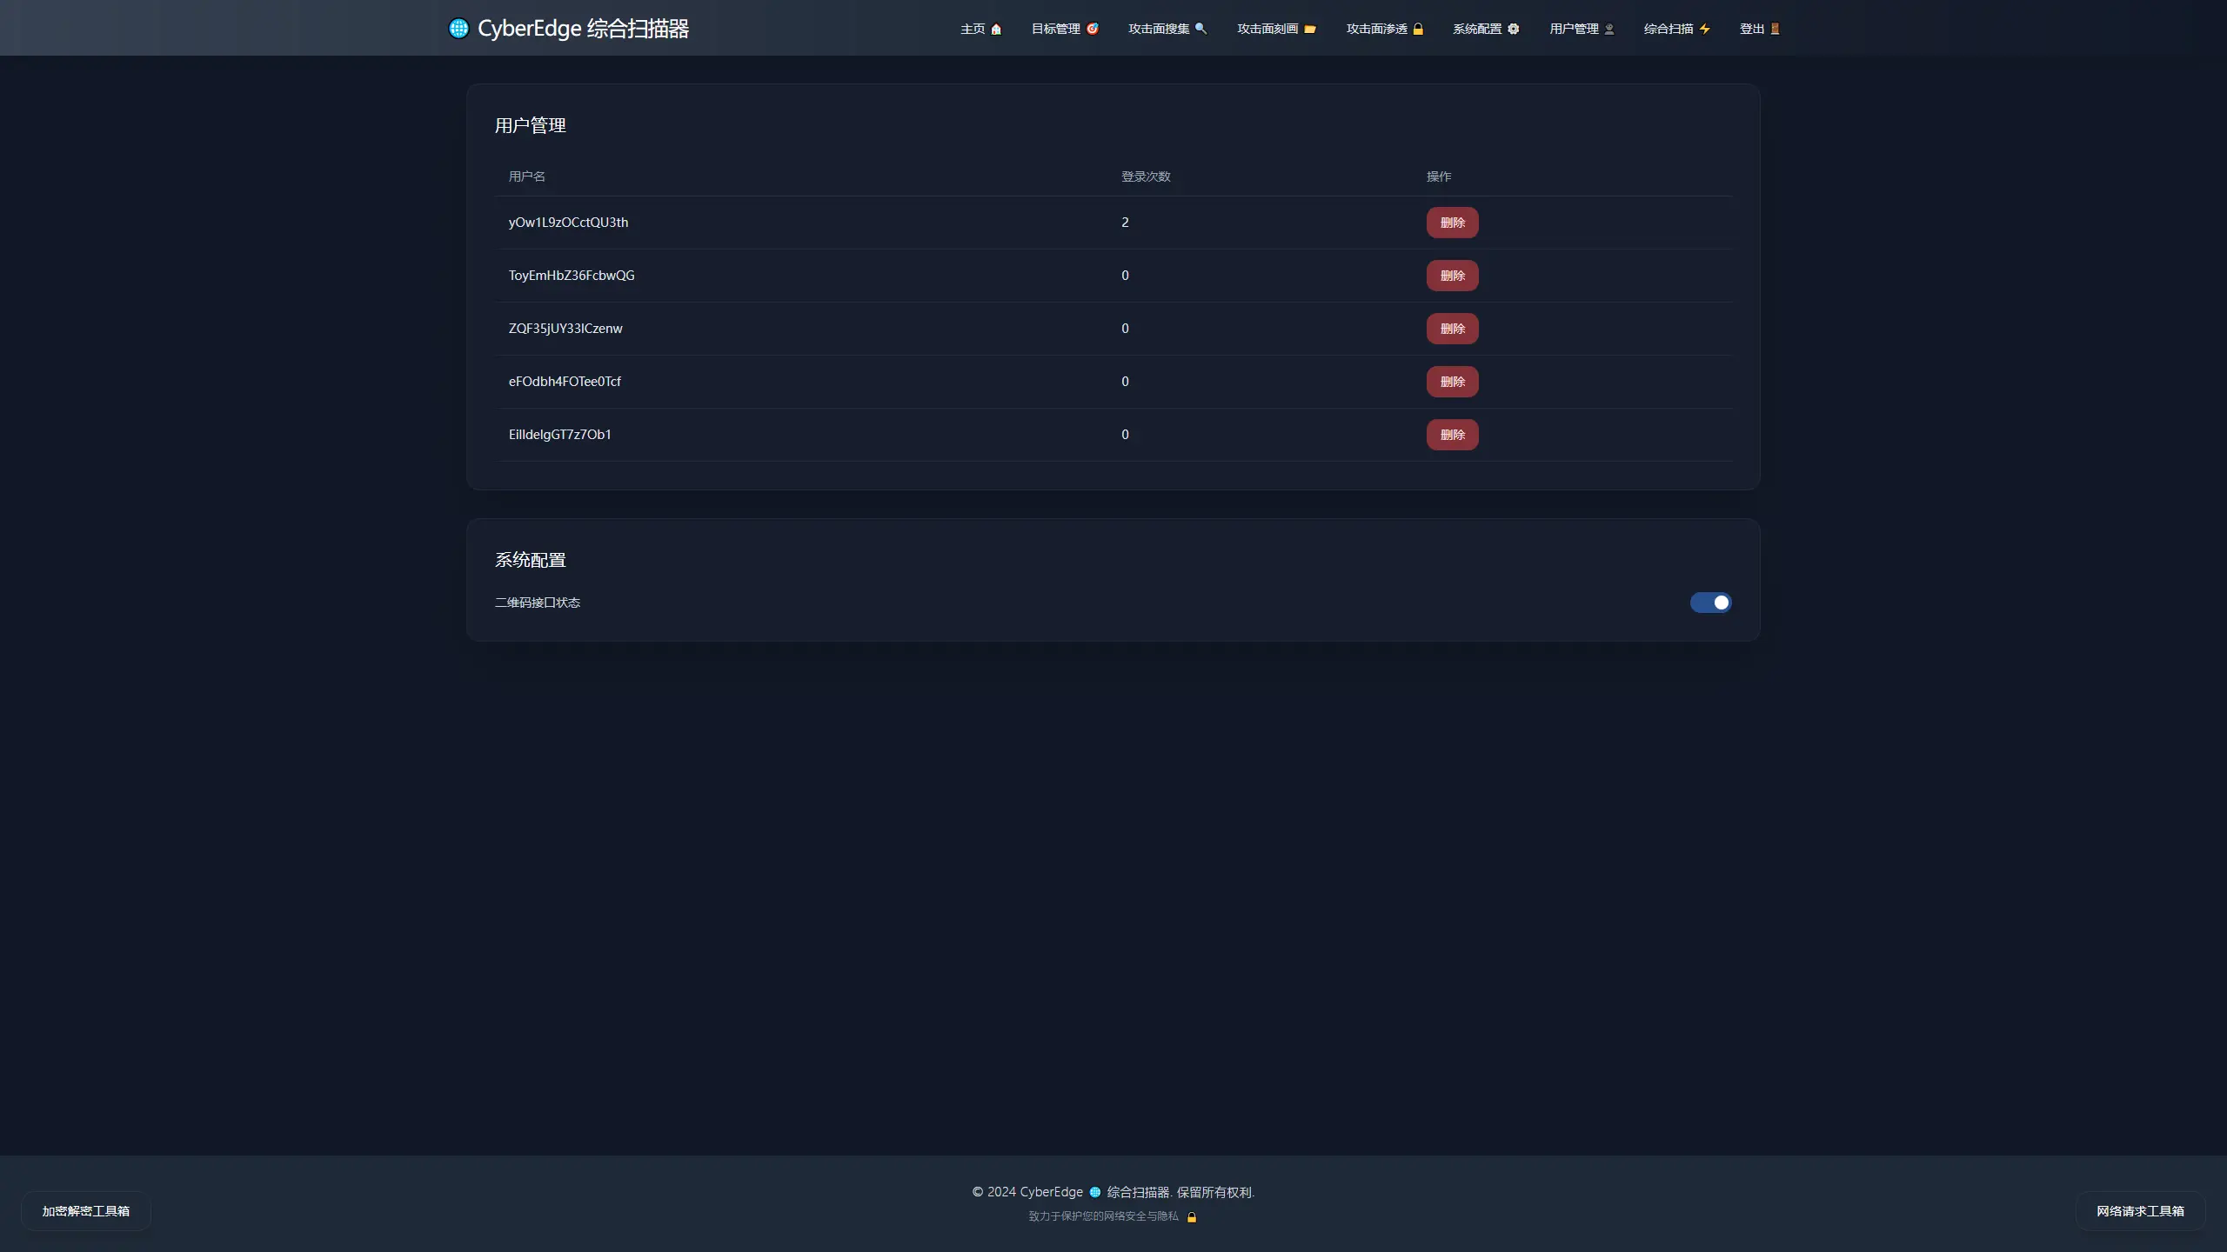Click the magnifier icon beside 攻击面搜集
The height and width of the screenshot is (1252, 2227).
pos(1200,29)
